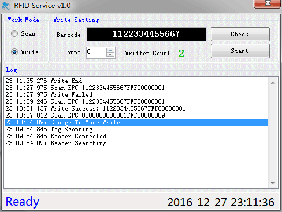Viewport: 282px width, 212px height.
Task: Select the 'Write Success' log row
Action: coord(136,108)
